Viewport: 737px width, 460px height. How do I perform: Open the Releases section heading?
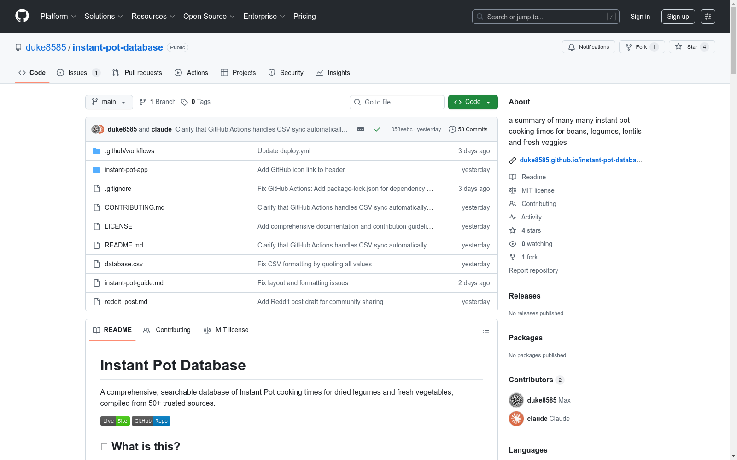(x=525, y=296)
